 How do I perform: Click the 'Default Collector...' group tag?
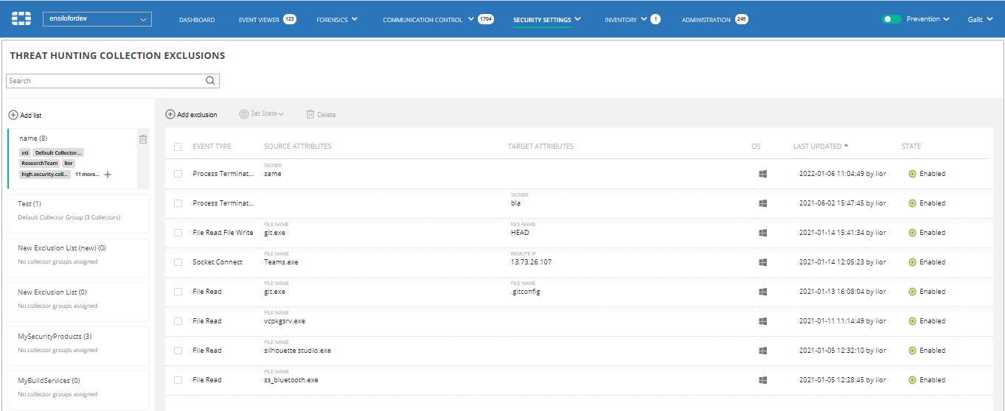(x=58, y=152)
